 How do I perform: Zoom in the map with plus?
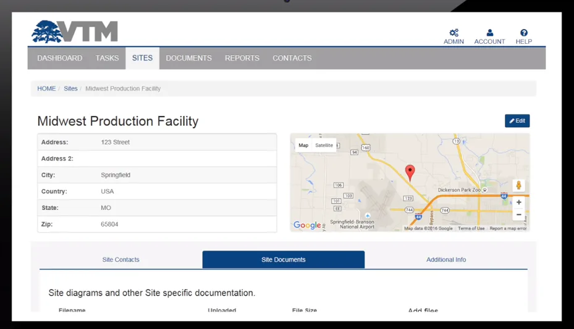click(x=519, y=202)
